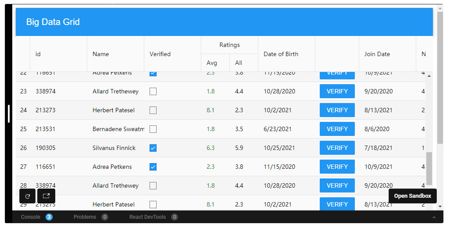Image resolution: width=450 pixels, height=228 pixels.
Task: Click the open in new window icon
Action: click(46, 196)
